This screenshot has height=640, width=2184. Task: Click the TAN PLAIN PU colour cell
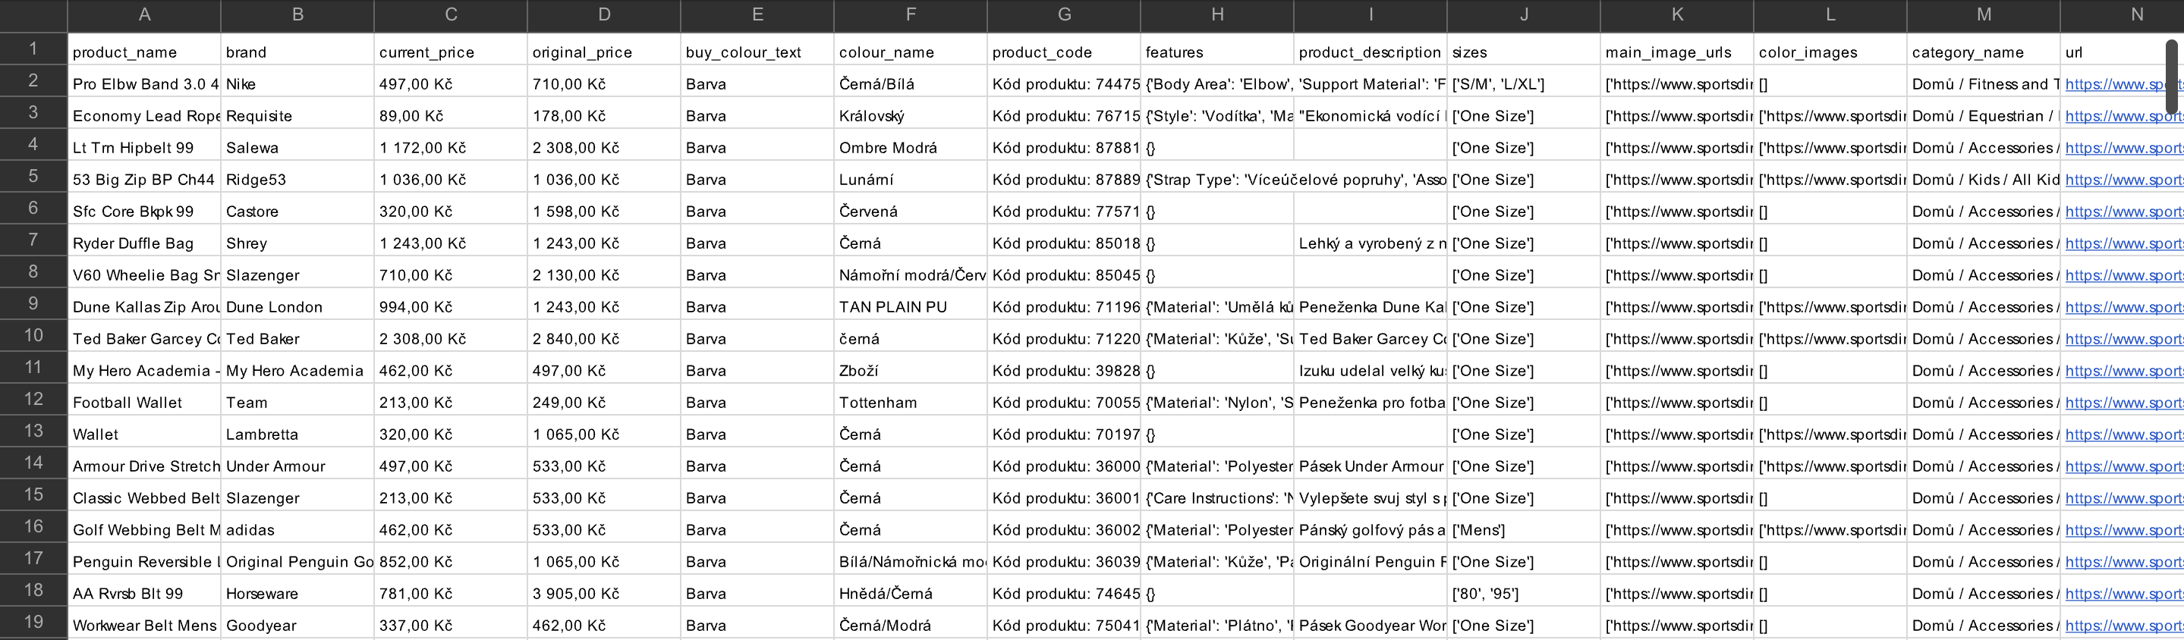coord(910,307)
